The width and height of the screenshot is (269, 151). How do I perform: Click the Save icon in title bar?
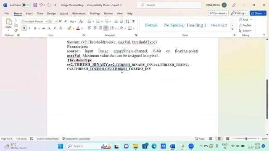pos(35,5)
